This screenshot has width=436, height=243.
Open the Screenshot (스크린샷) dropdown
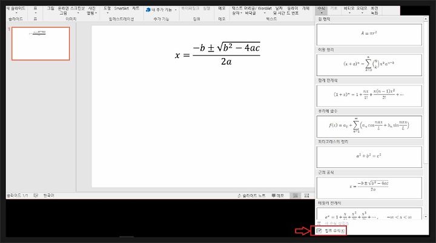point(78,10)
